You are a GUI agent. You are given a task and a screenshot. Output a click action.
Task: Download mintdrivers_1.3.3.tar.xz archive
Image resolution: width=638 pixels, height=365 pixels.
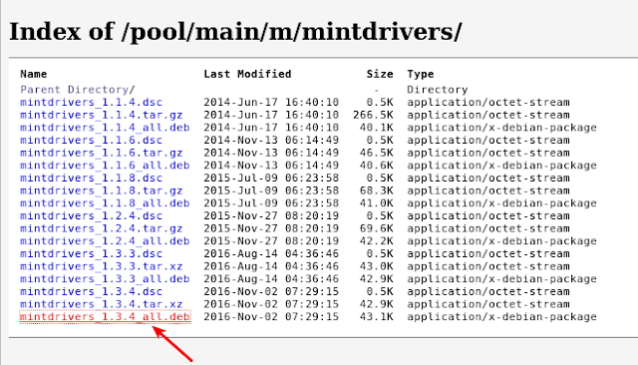pos(102,266)
